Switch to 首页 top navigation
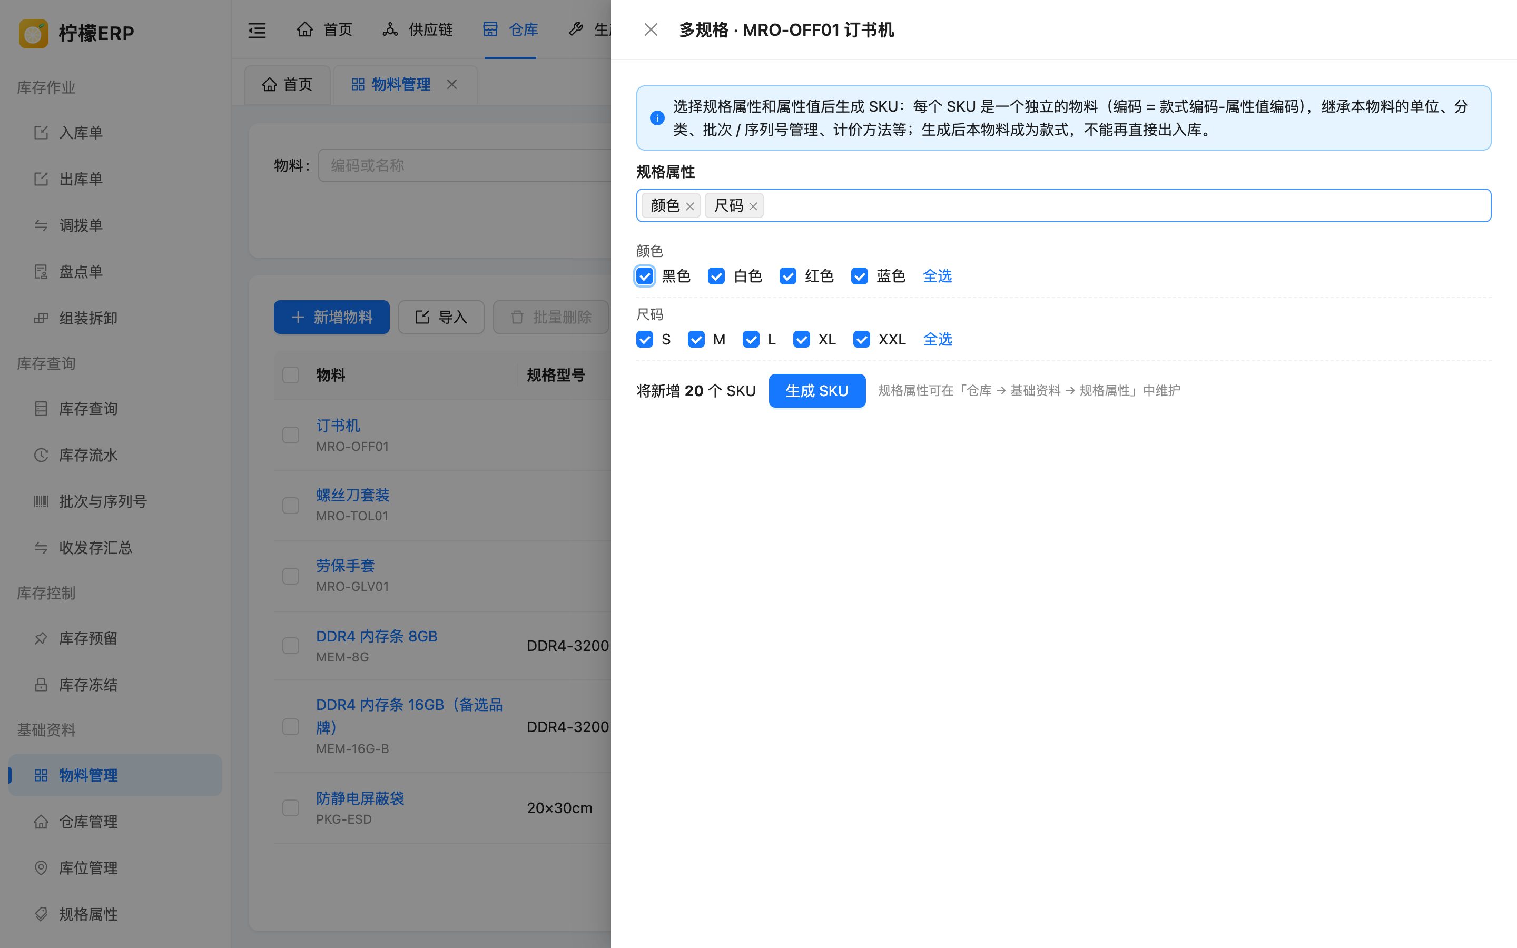This screenshot has width=1517, height=948. (x=324, y=29)
